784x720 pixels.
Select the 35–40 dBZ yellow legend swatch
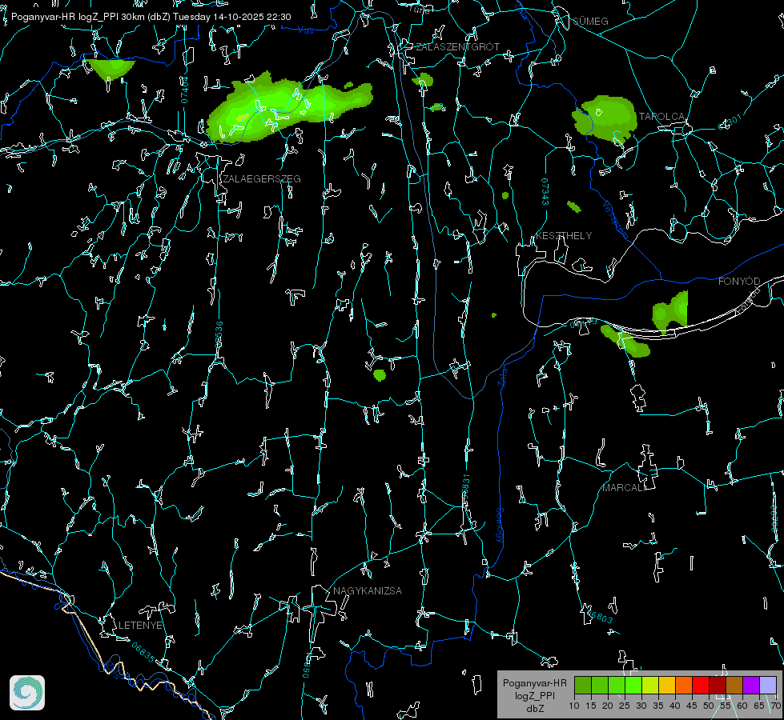[x=667, y=685]
